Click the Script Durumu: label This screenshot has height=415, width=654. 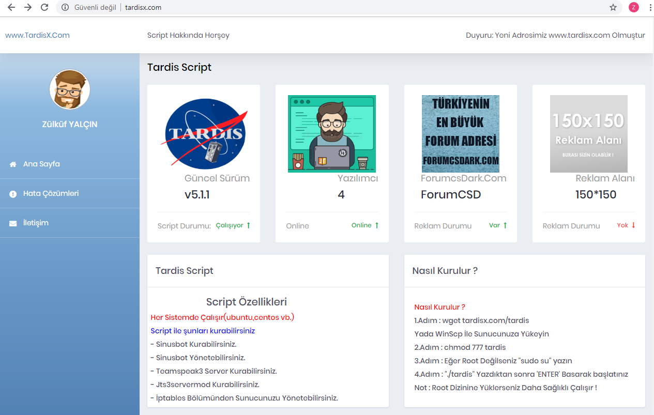pyautogui.click(x=185, y=226)
